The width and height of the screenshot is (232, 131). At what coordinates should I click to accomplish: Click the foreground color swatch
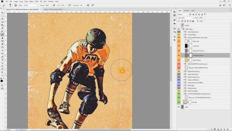[x=1, y=81]
